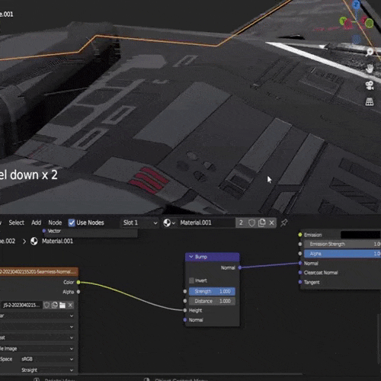This screenshot has height=381, width=381.
Task: Toggle the Invert checkbox on Bump node
Action: coord(192,280)
